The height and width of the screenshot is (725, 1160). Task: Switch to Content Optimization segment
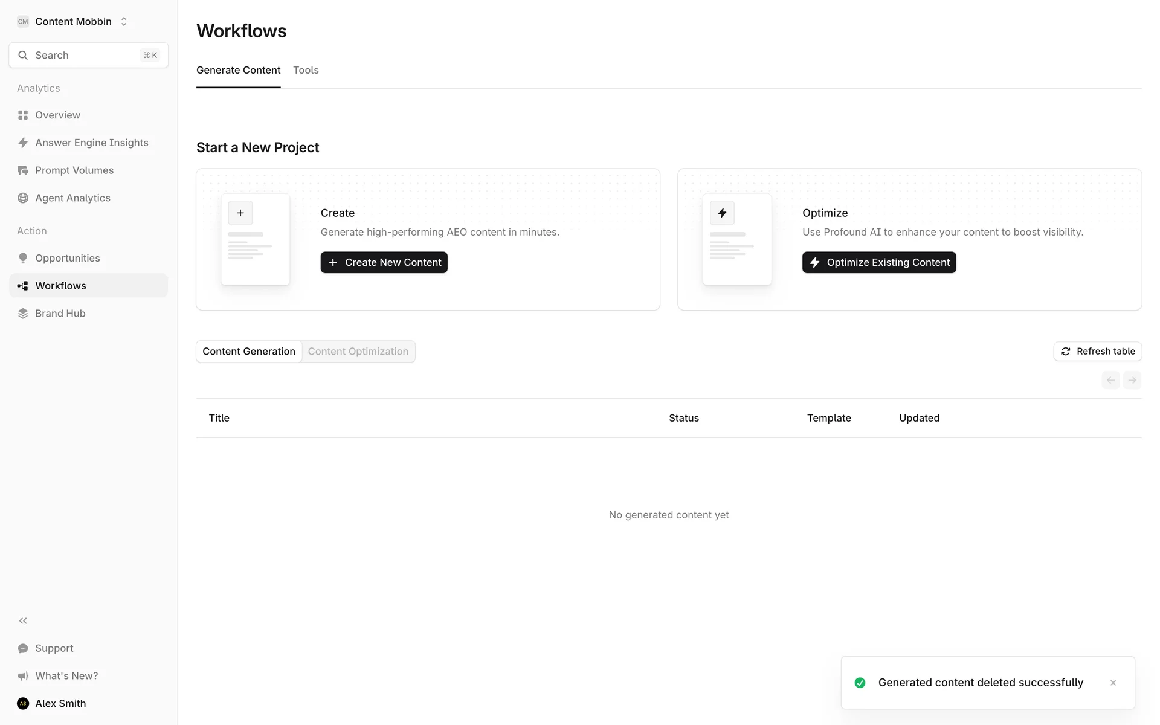point(358,352)
